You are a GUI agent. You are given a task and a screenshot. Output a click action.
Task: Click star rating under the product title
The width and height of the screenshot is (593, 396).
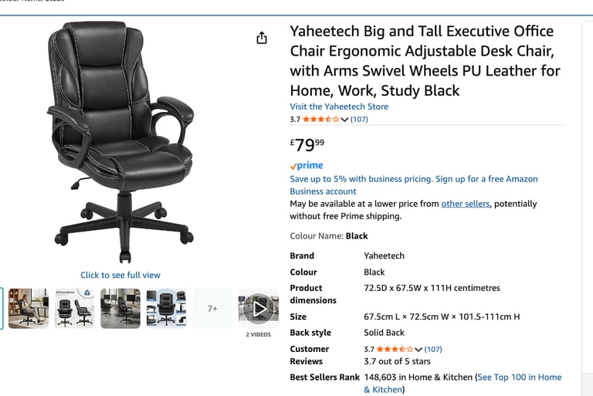(320, 120)
